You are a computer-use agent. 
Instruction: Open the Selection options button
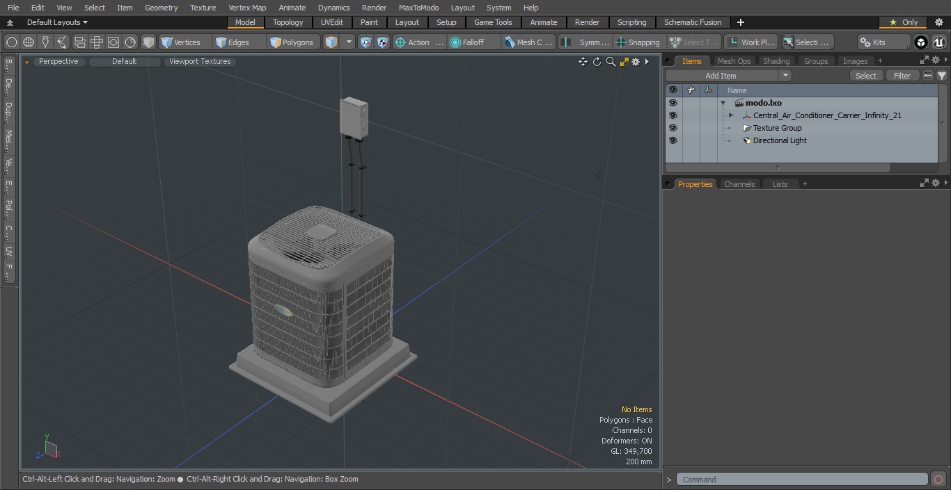click(806, 42)
